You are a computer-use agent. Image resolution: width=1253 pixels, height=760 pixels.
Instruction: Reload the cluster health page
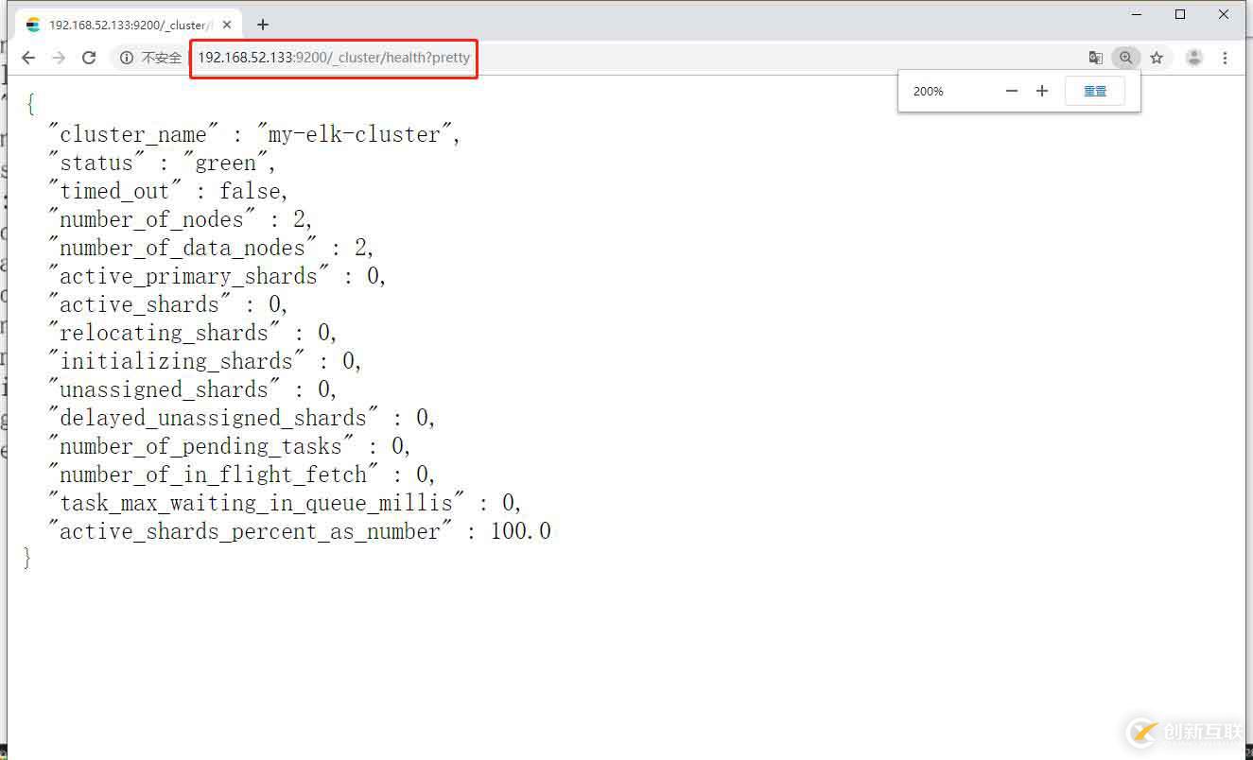point(89,58)
